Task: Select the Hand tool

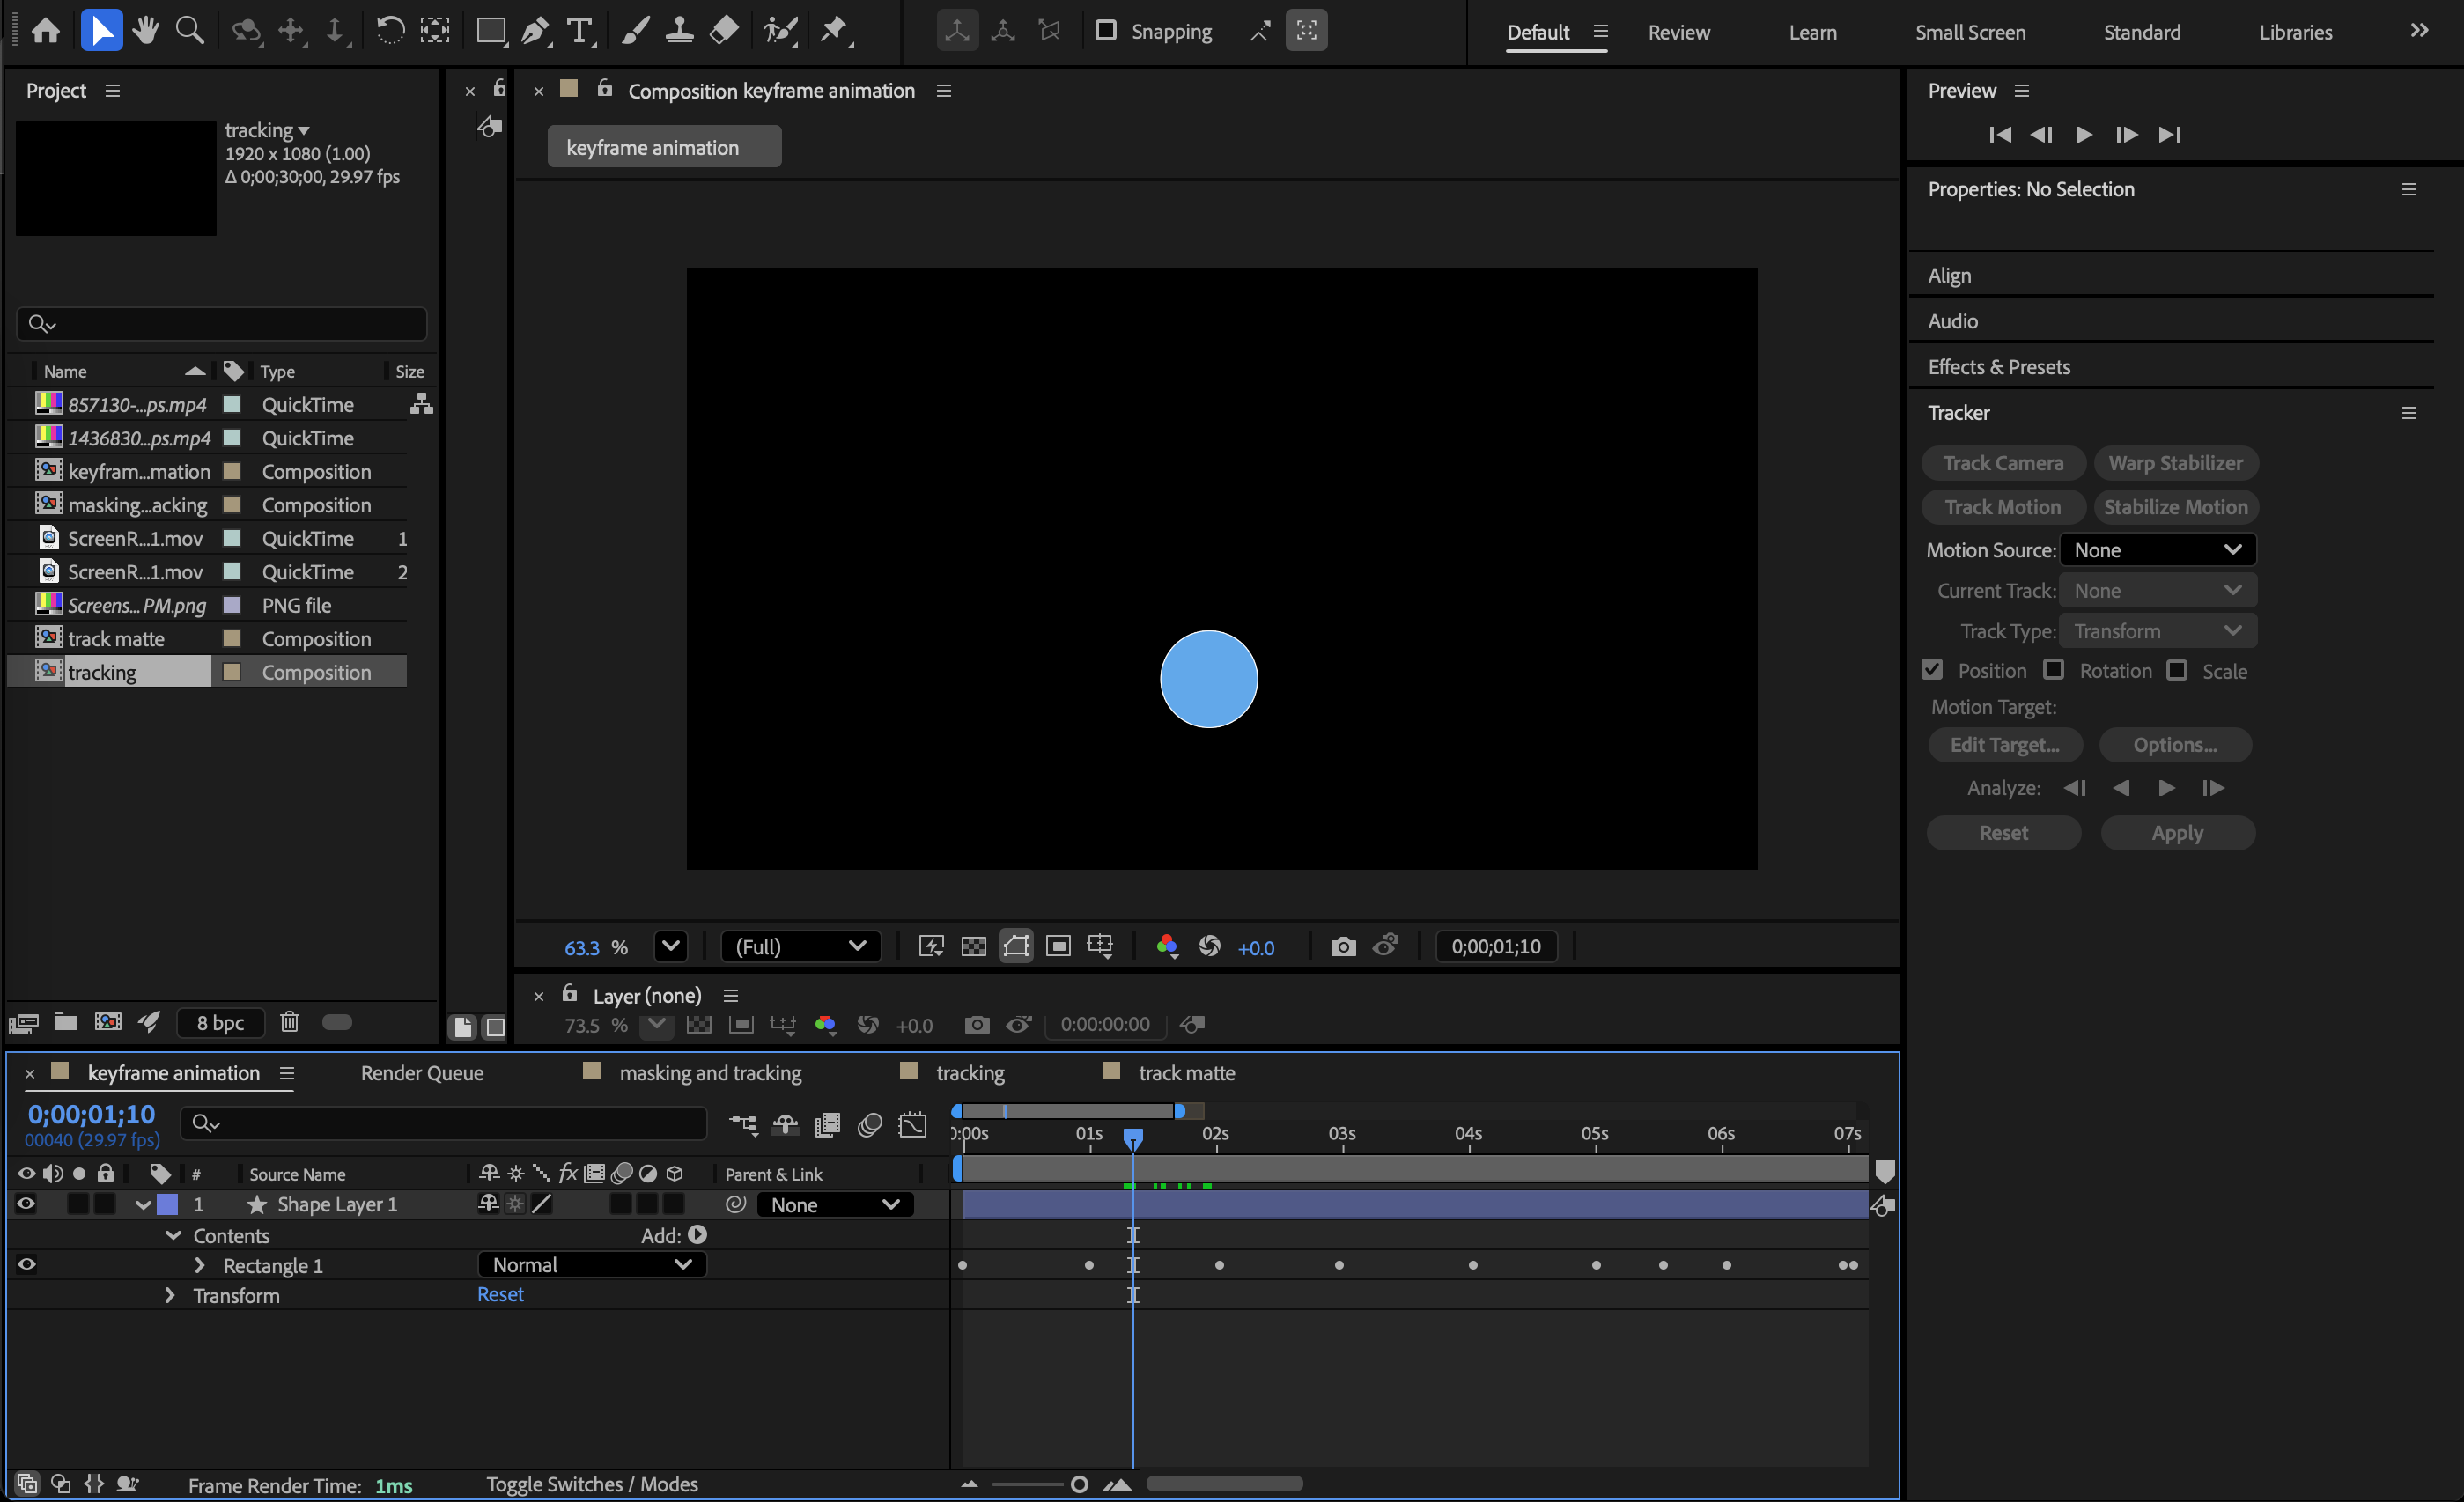Action: click(x=146, y=31)
